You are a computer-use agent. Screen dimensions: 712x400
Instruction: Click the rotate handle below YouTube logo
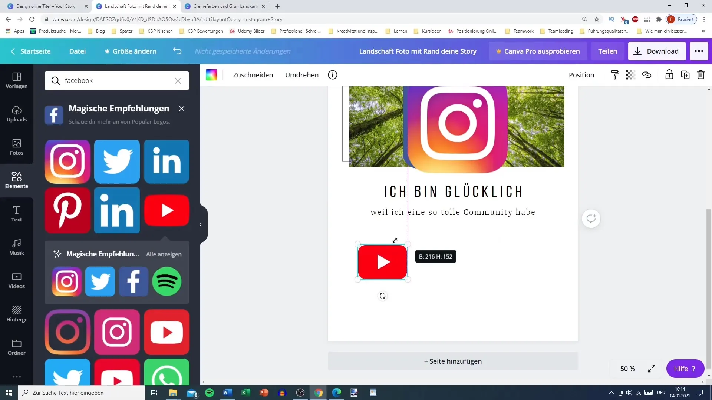(x=383, y=296)
